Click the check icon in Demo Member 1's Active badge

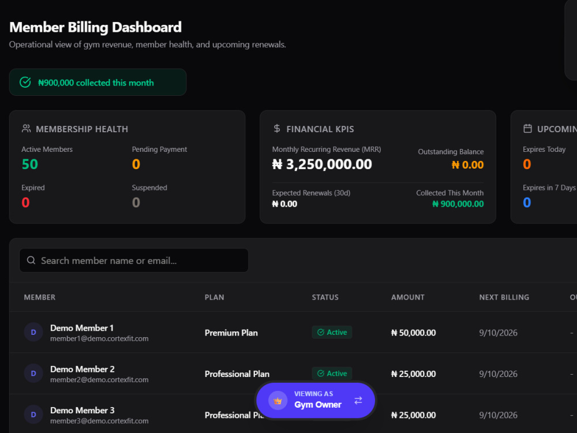(320, 332)
